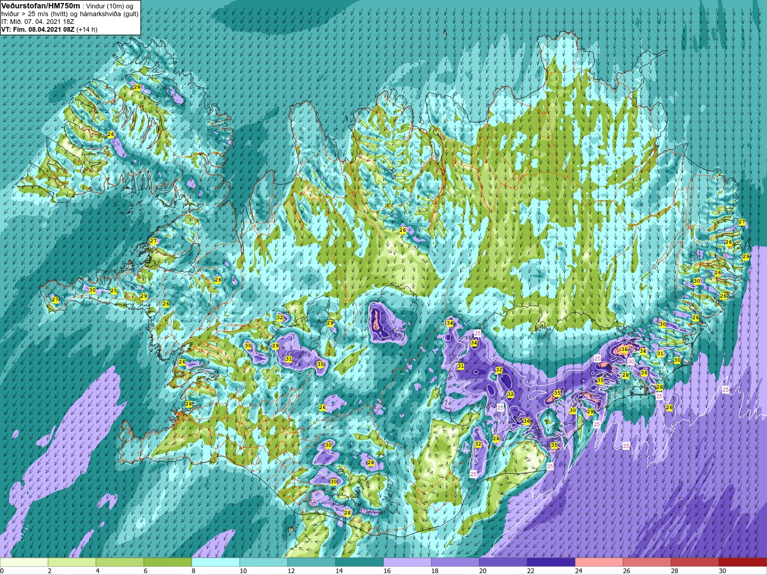Click the legend scale value "16"
The height and width of the screenshot is (575, 767).
pos(386,571)
